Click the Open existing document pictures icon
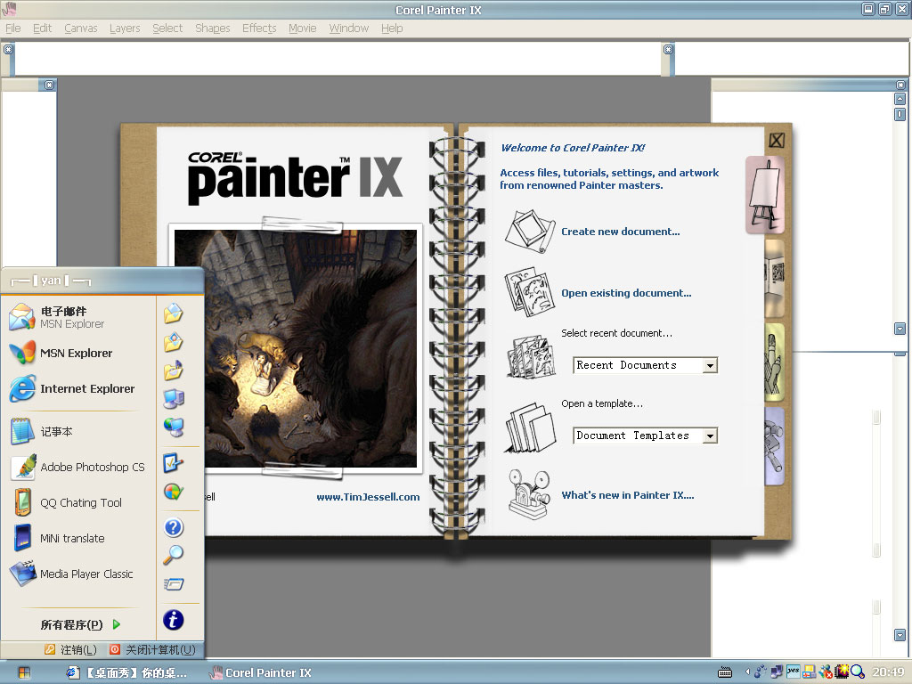Image resolution: width=912 pixels, height=684 pixels. click(529, 291)
